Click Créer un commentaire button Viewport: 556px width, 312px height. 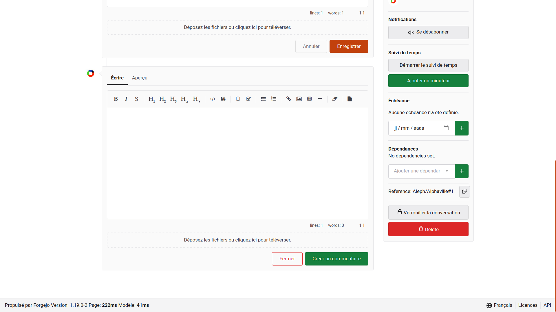click(336, 259)
